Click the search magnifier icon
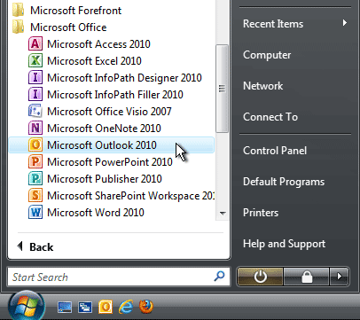 tap(219, 277)
